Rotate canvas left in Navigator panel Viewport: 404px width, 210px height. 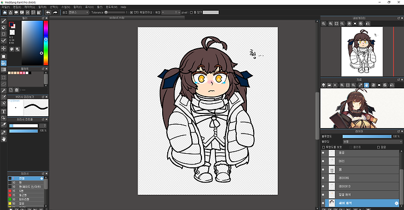coord(350,24)
